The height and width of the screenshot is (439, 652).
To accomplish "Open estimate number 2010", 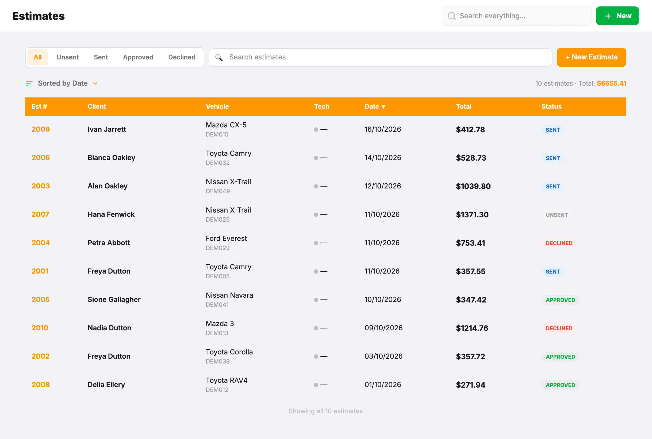I will [40, 328].
